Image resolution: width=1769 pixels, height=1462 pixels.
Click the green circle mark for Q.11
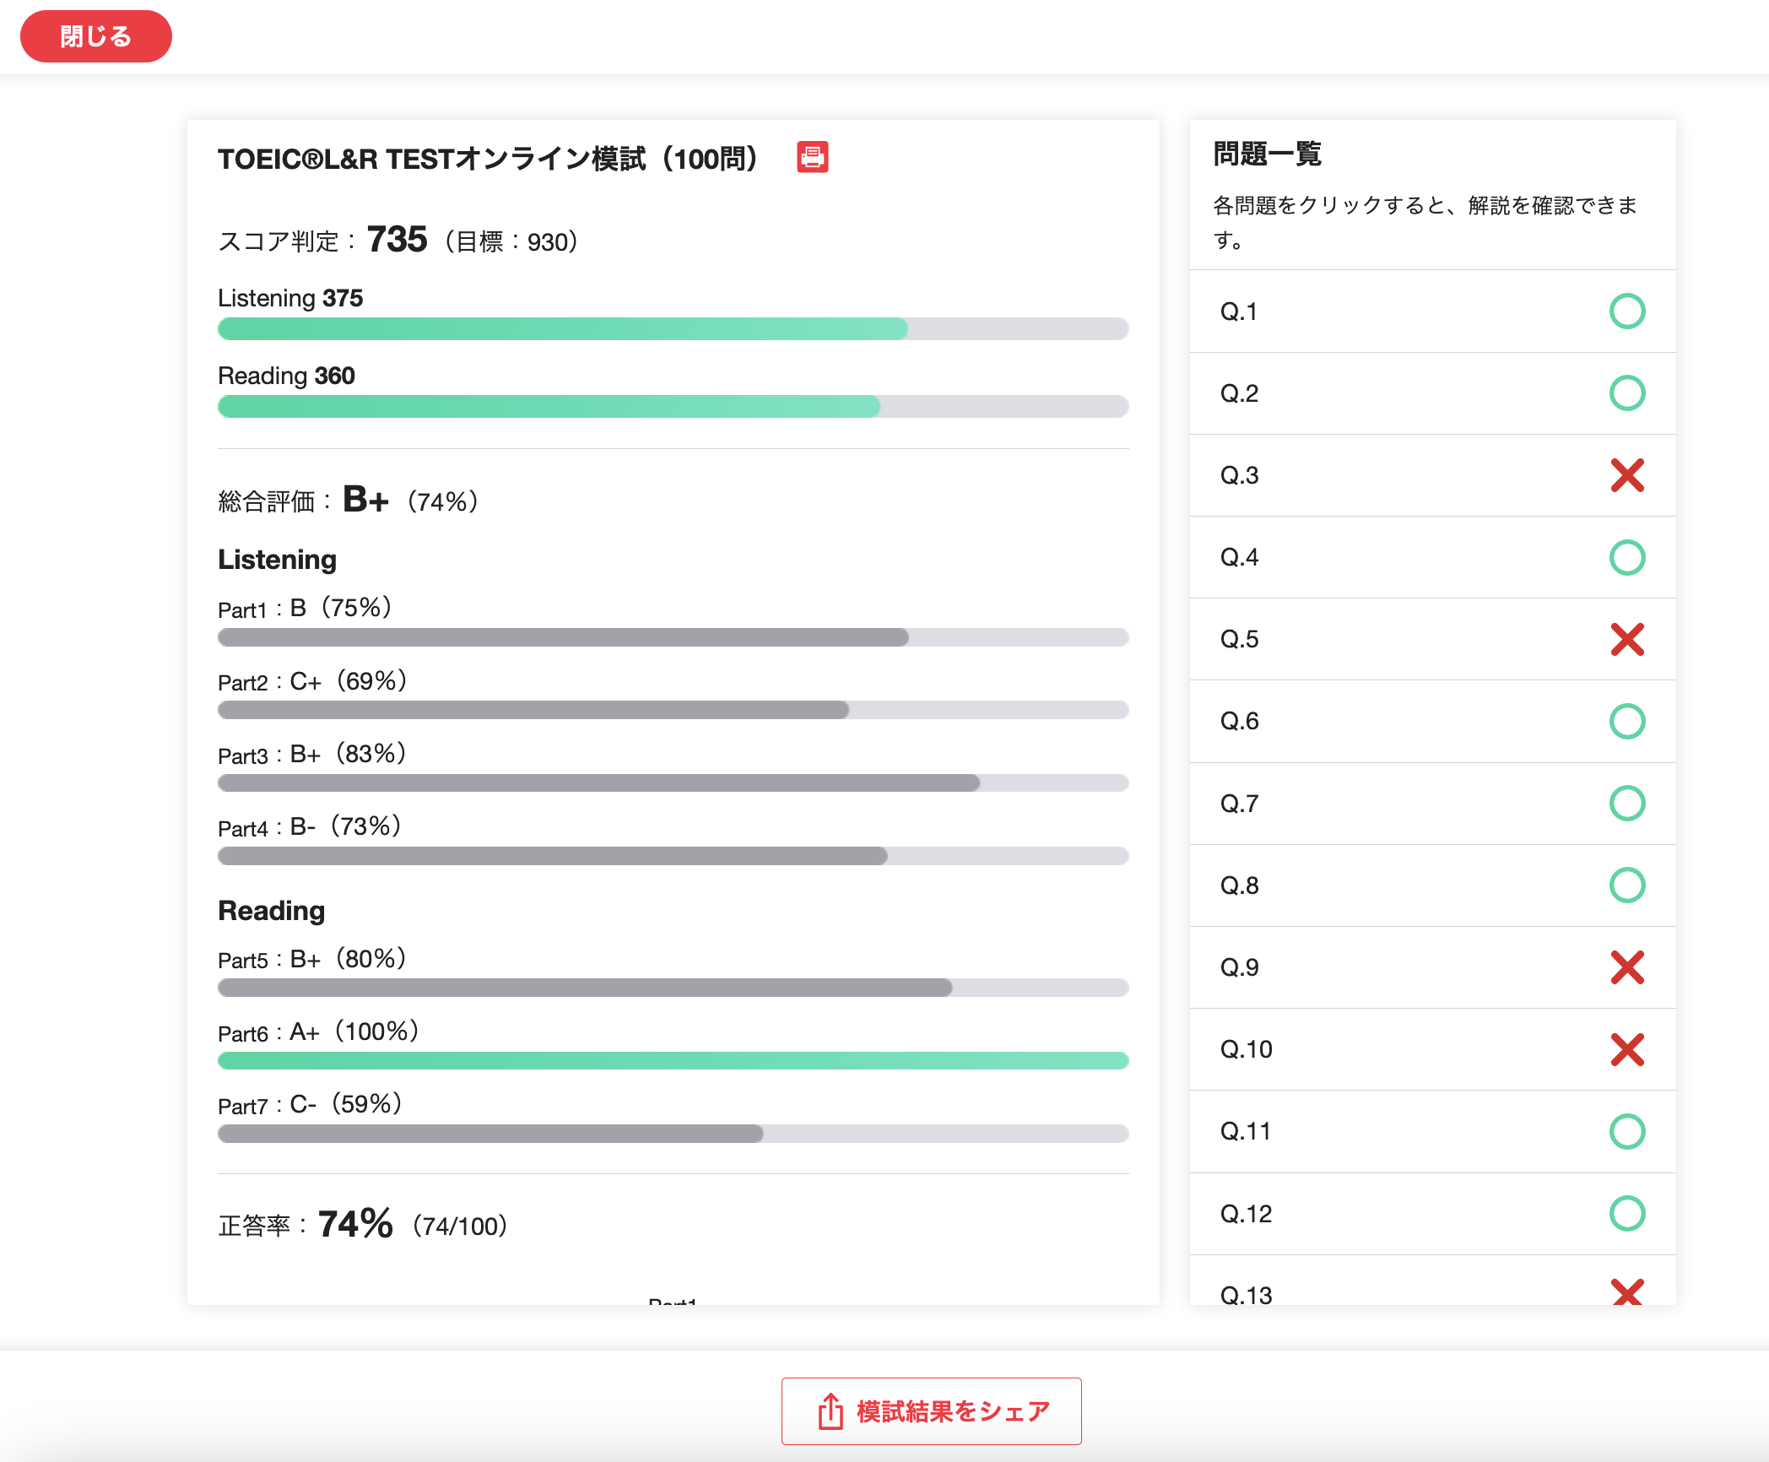click(1626, 1131)
